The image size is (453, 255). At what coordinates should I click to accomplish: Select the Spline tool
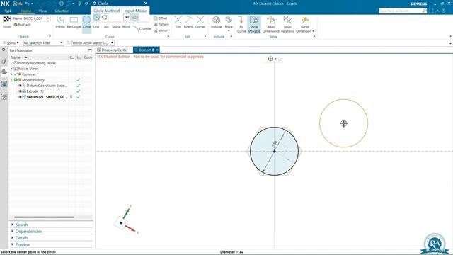(116, 27)
